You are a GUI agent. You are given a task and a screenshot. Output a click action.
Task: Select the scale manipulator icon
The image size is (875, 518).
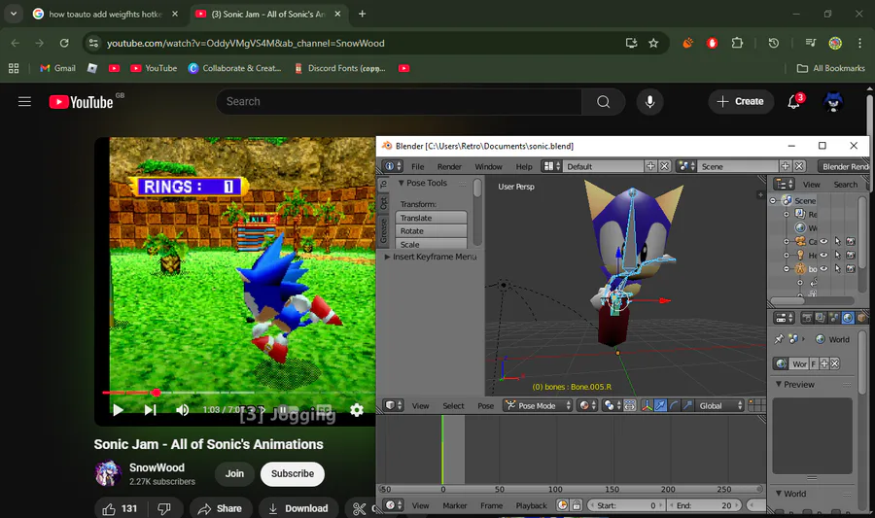click(687, 405)
